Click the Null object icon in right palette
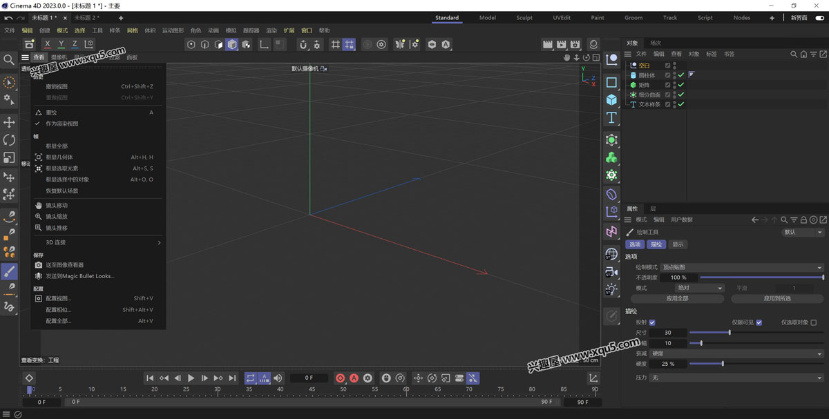The width and height of the screenshot is (829, 419). point(611,60)
